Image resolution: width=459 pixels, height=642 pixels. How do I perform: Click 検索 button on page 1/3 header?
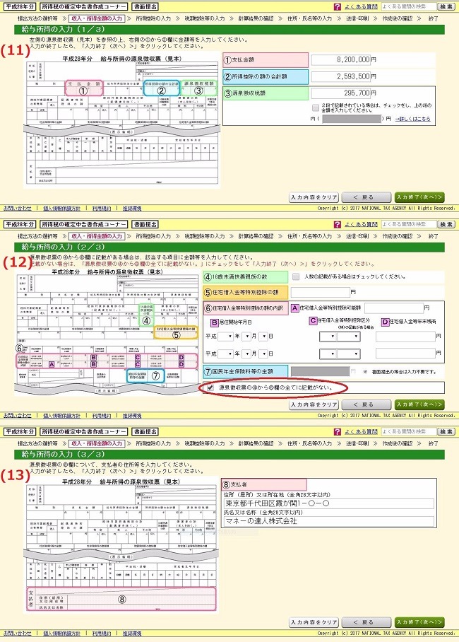[x=446, y=7]
